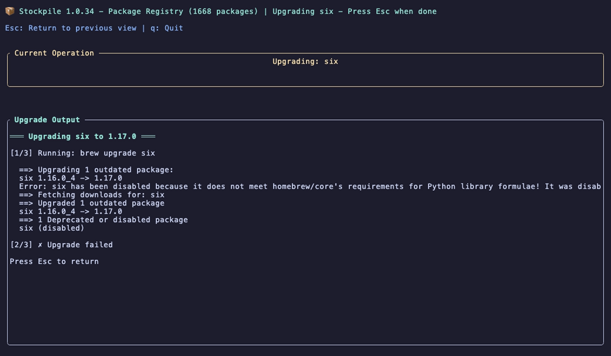Click "Upgrading six - Press Esc when done" text
Screen dimensions: 611x356
[354, 12]
